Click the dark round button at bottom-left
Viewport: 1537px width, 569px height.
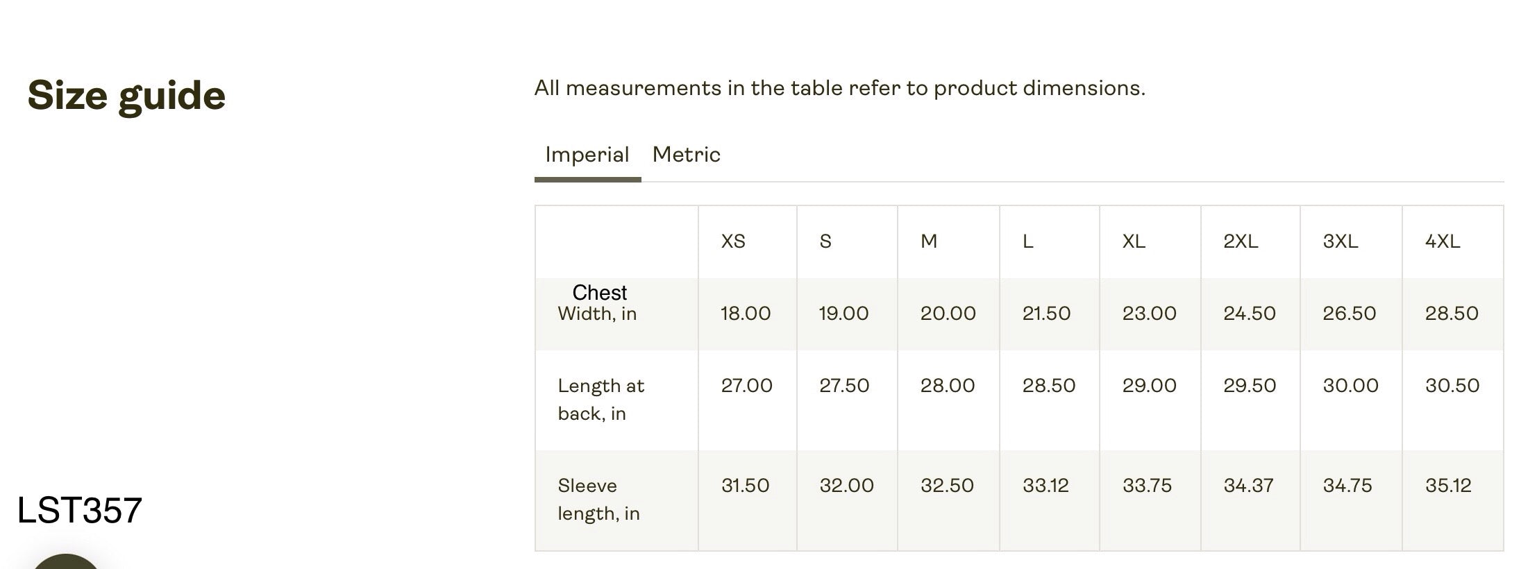(65, 563)
